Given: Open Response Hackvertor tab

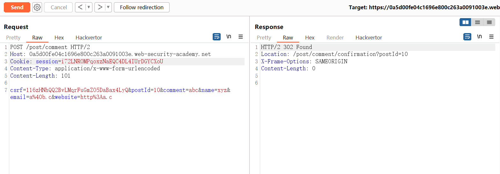Looking at the screenshot, I should (369, 38).
